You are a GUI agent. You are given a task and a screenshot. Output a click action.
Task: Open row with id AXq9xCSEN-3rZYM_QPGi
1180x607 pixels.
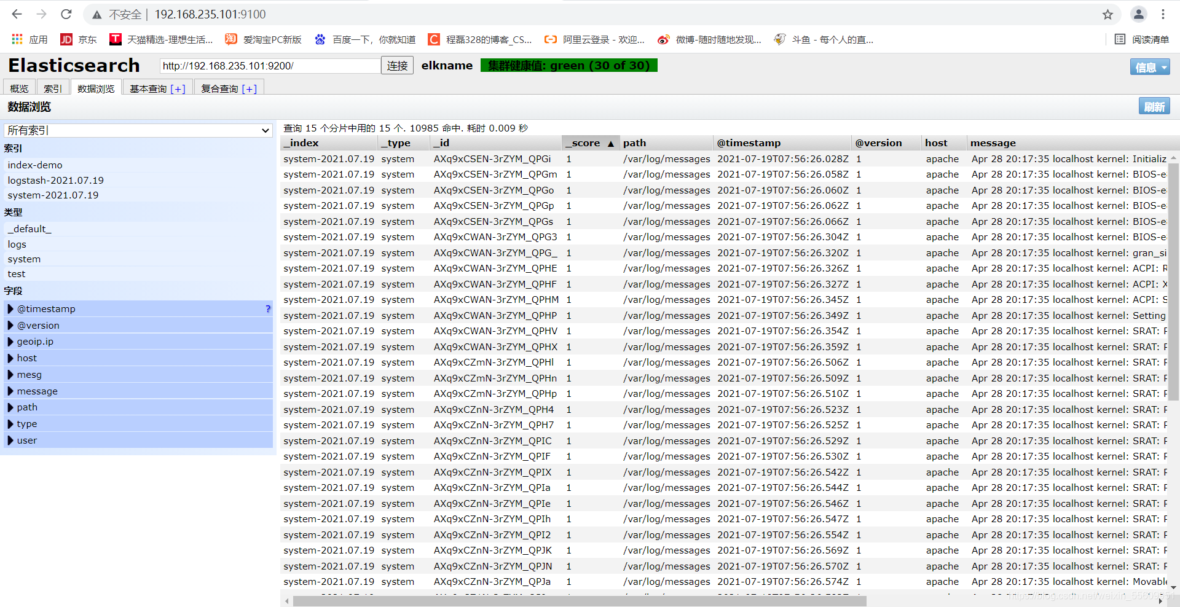pos(725,159)
